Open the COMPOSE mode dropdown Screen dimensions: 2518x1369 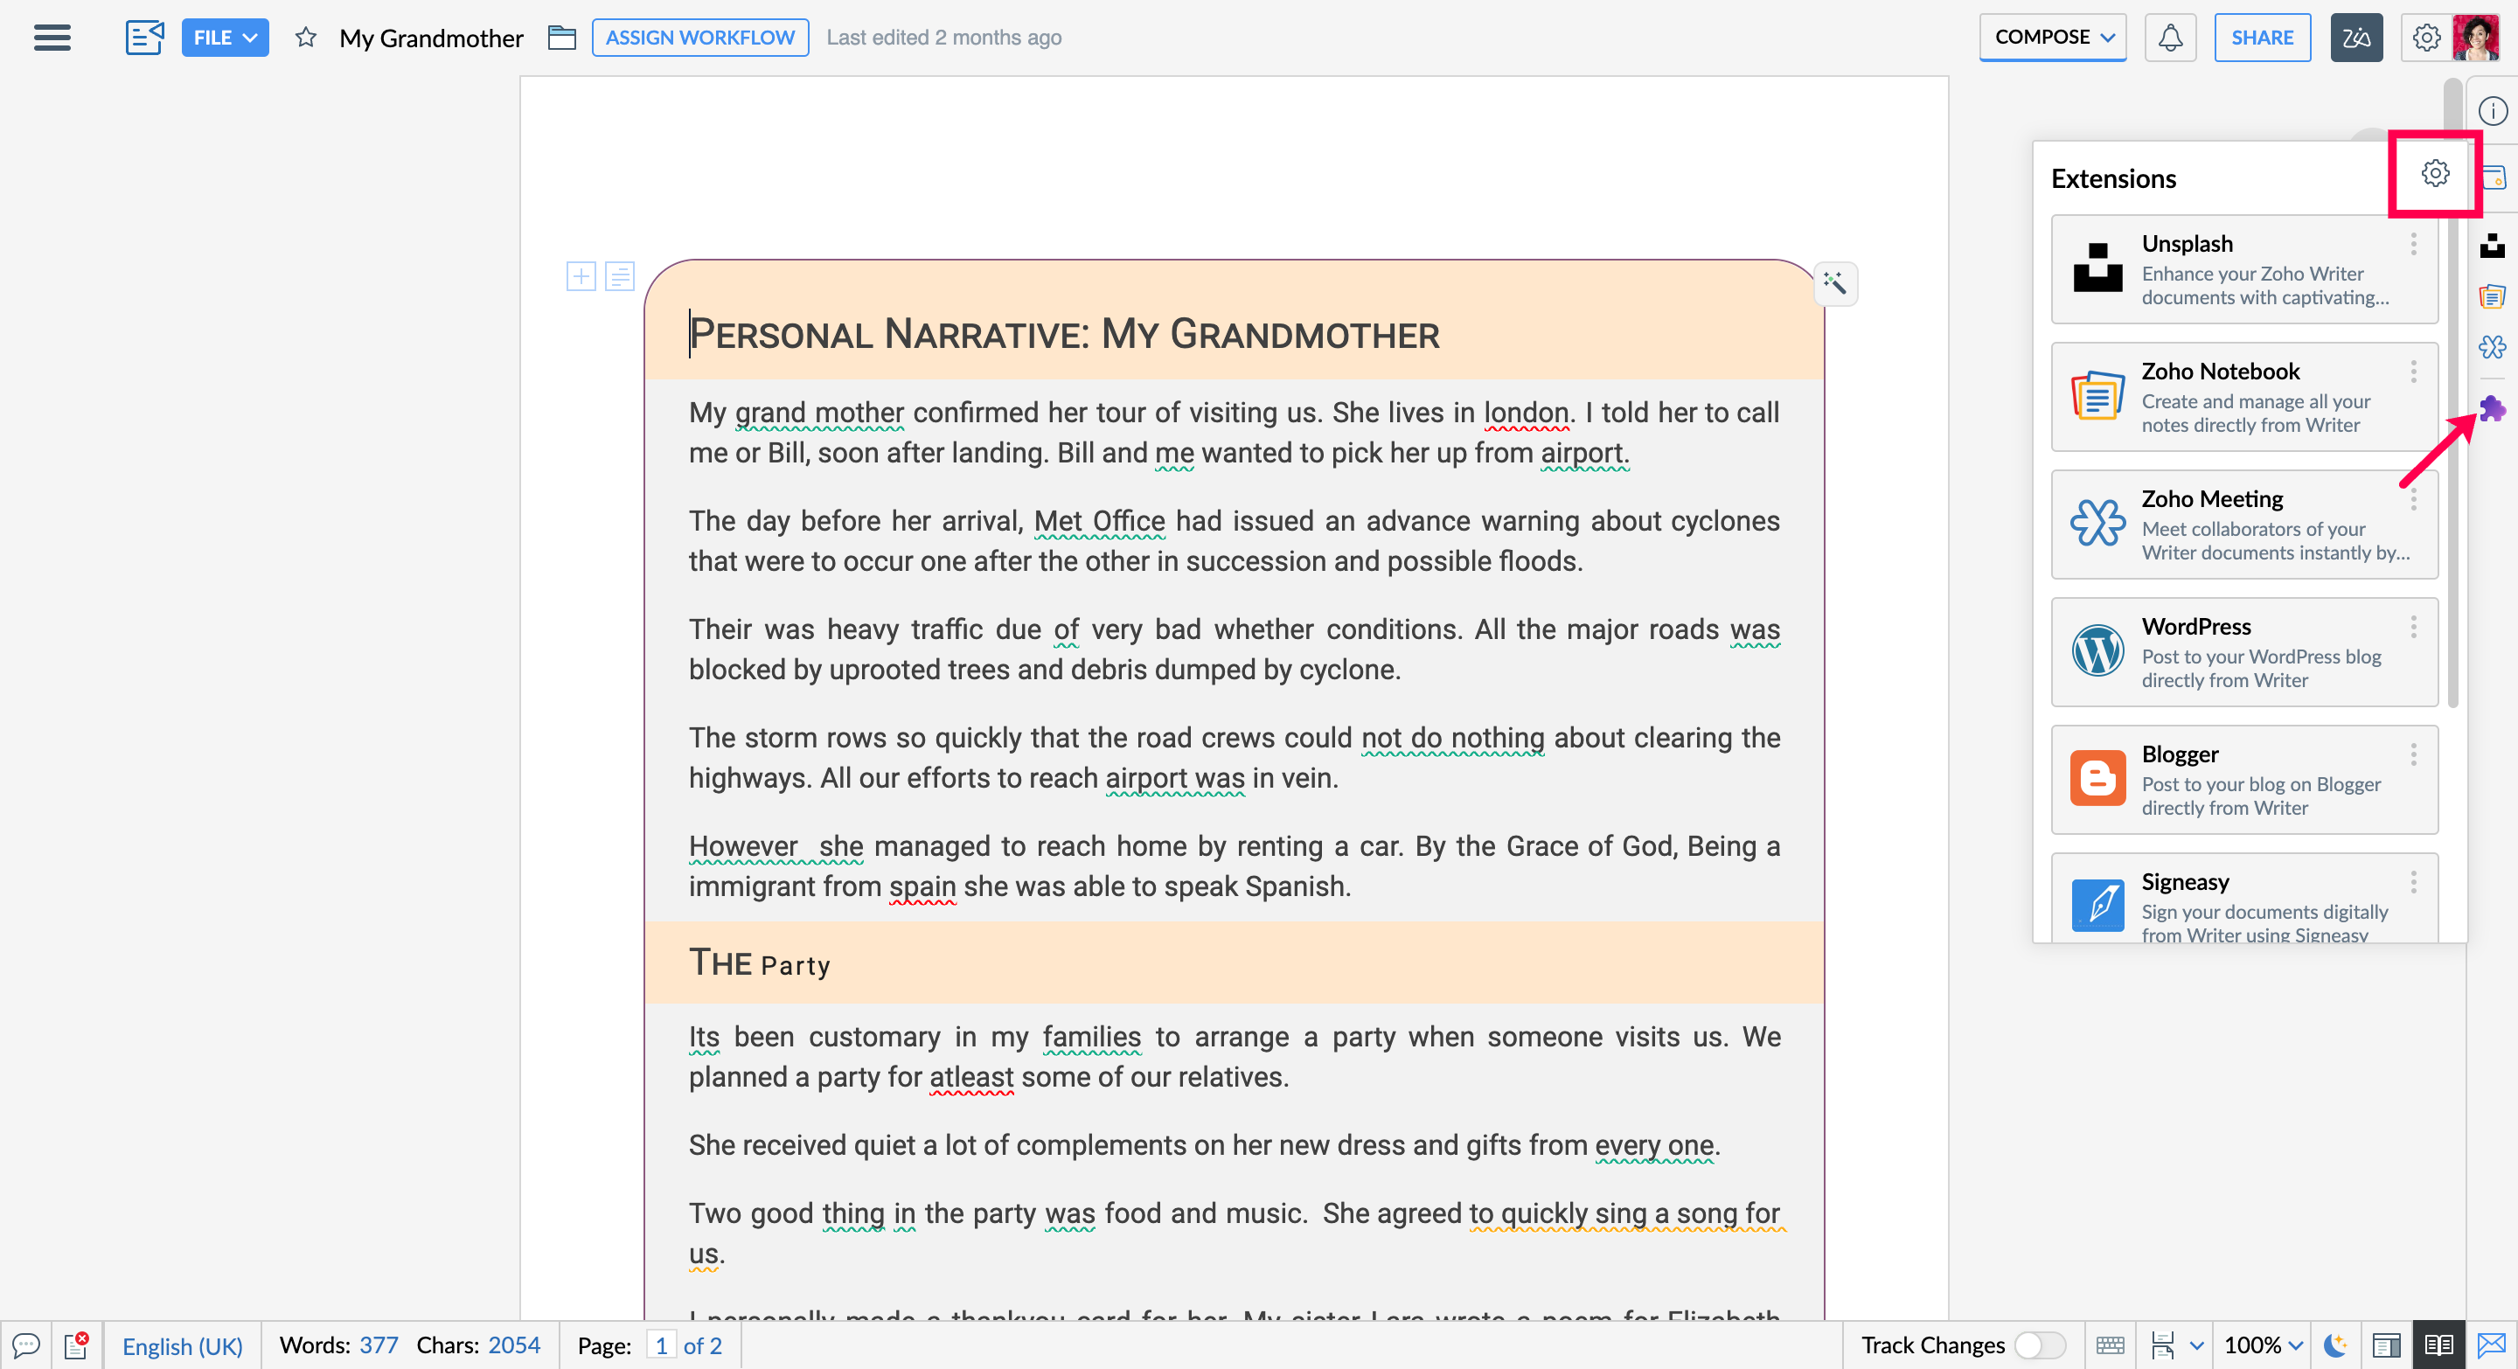pos(2053,37)
